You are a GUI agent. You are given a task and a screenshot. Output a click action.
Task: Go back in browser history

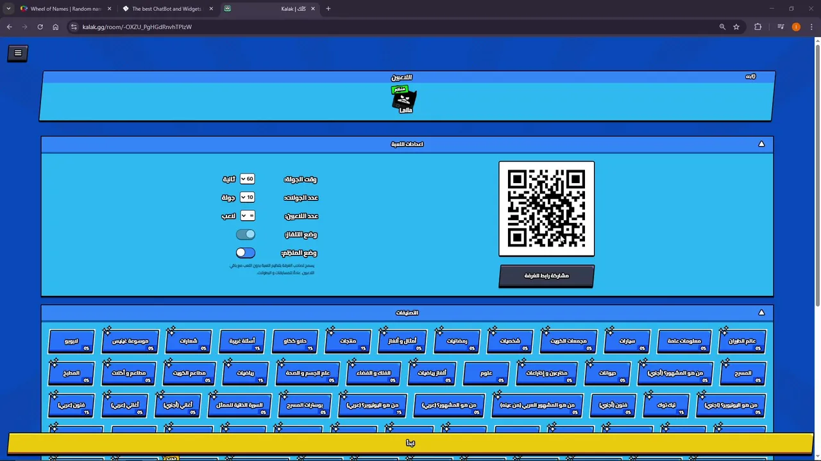click(9, 27)
